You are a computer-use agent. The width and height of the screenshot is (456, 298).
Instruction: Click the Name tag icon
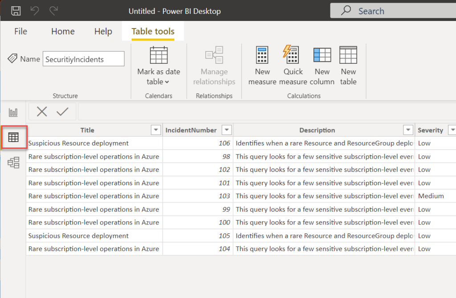12,58
